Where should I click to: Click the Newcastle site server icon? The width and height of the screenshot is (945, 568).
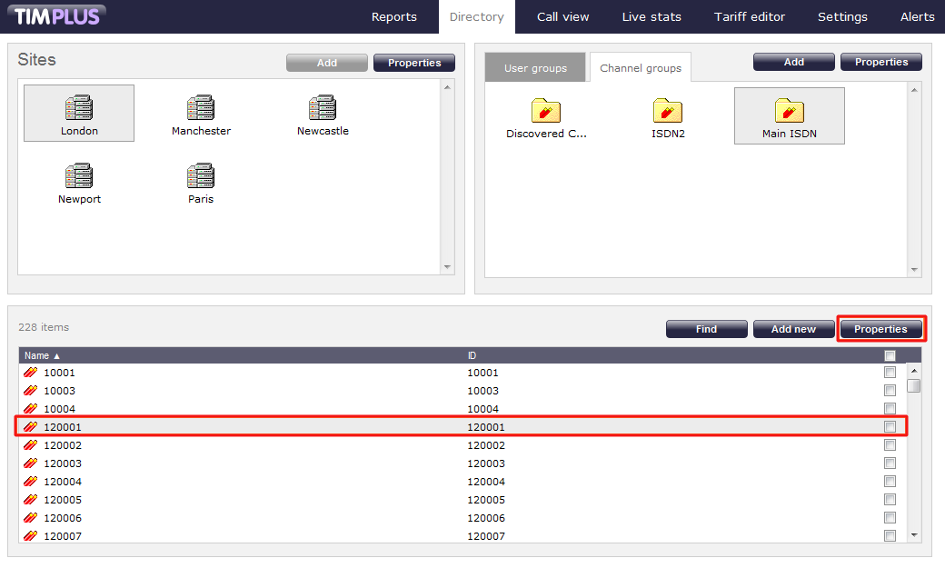323,108
